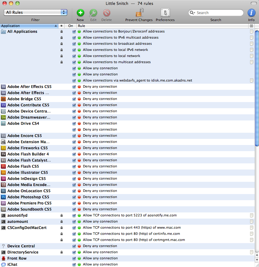Select the Adobe Media Encoder row

point(127,185)
